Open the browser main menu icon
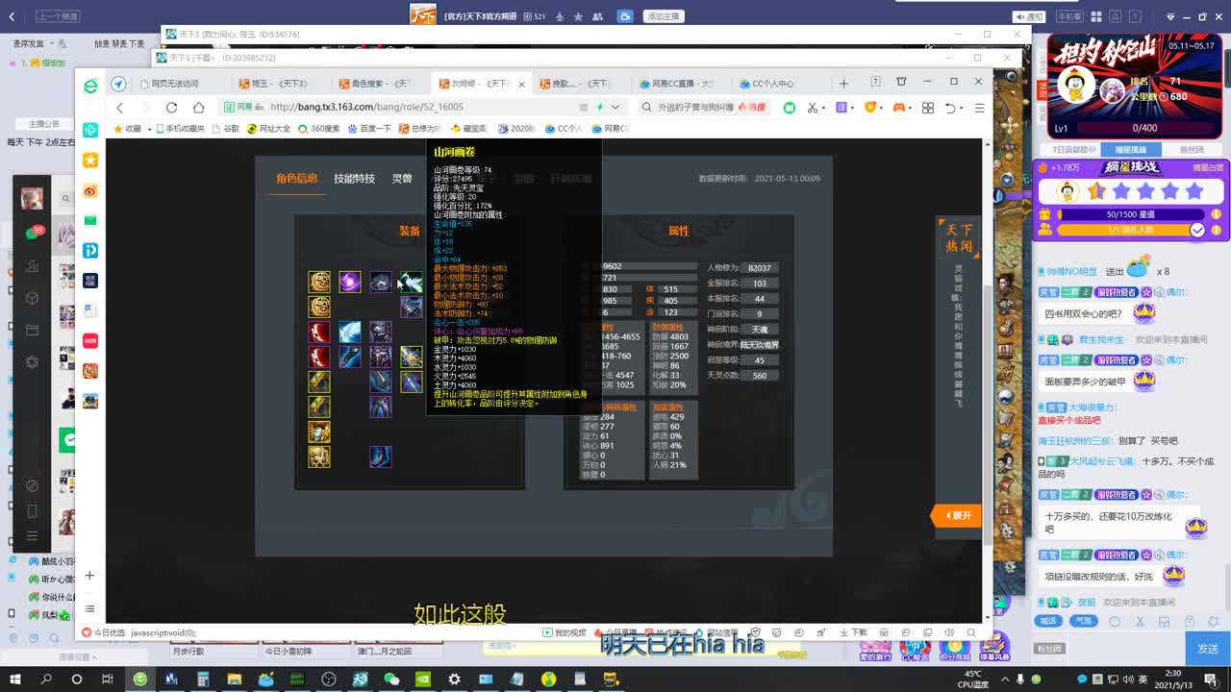The width and height of the screenshot is (1231, 692). click(x=979, y=108)
